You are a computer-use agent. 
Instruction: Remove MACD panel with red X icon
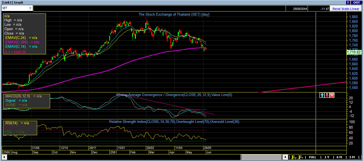pos(332,95)
